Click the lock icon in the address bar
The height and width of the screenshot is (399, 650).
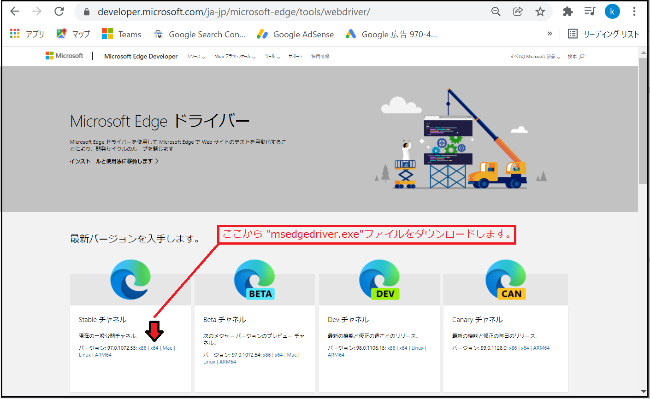tap(86, 12)
